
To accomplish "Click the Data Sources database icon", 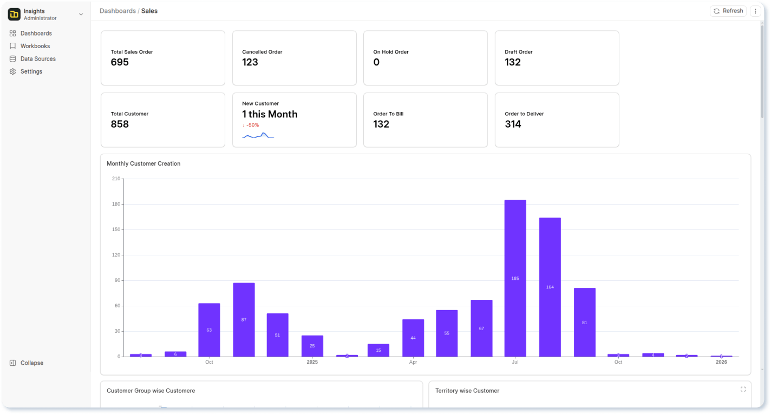I will 13,59.
